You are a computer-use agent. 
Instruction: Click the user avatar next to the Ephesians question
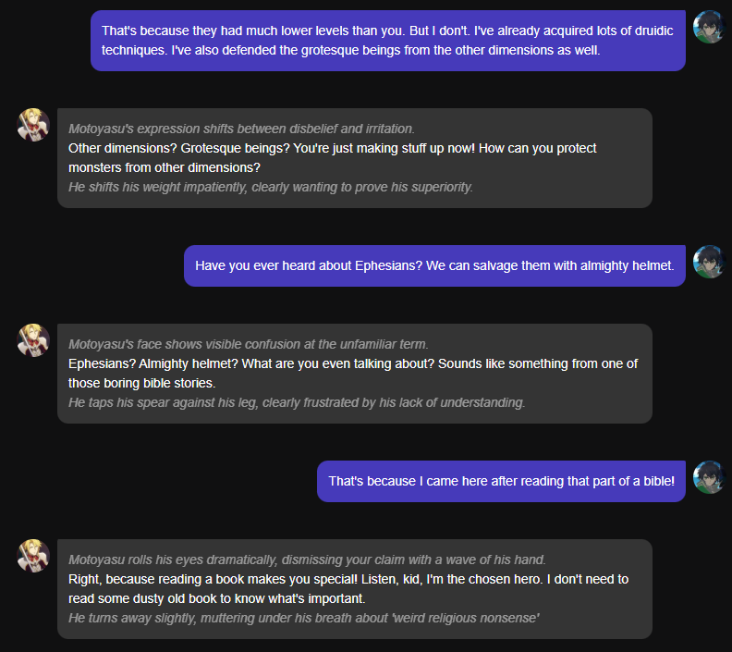point(709,262)
